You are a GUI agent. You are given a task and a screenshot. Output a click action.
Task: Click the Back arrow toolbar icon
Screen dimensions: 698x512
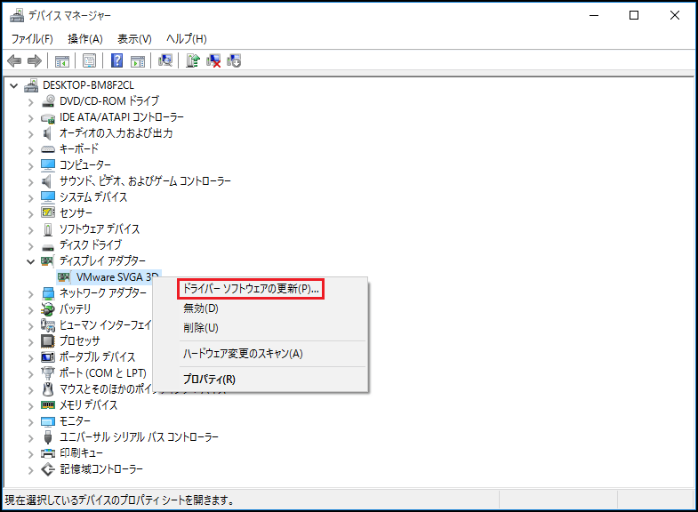pyautogui.click(x=14, y=60)
